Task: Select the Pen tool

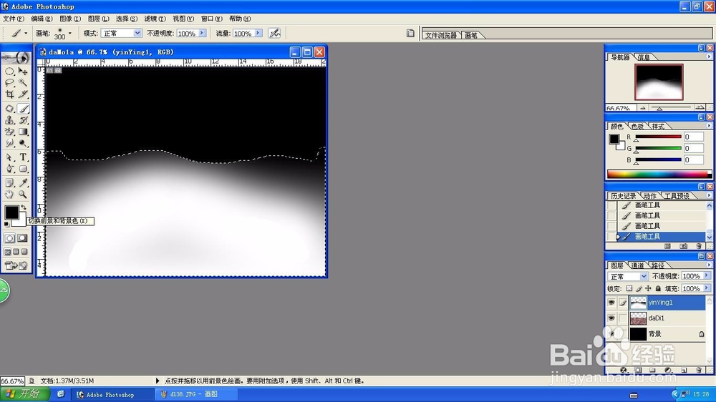Action: 9,169
